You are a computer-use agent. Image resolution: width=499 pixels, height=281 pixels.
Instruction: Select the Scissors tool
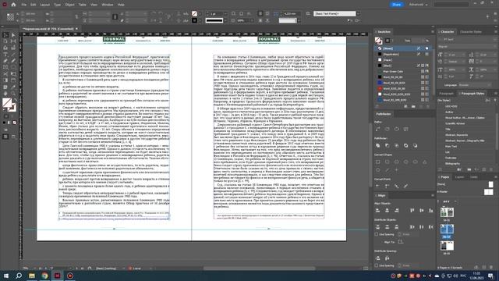tap(5, 74)
